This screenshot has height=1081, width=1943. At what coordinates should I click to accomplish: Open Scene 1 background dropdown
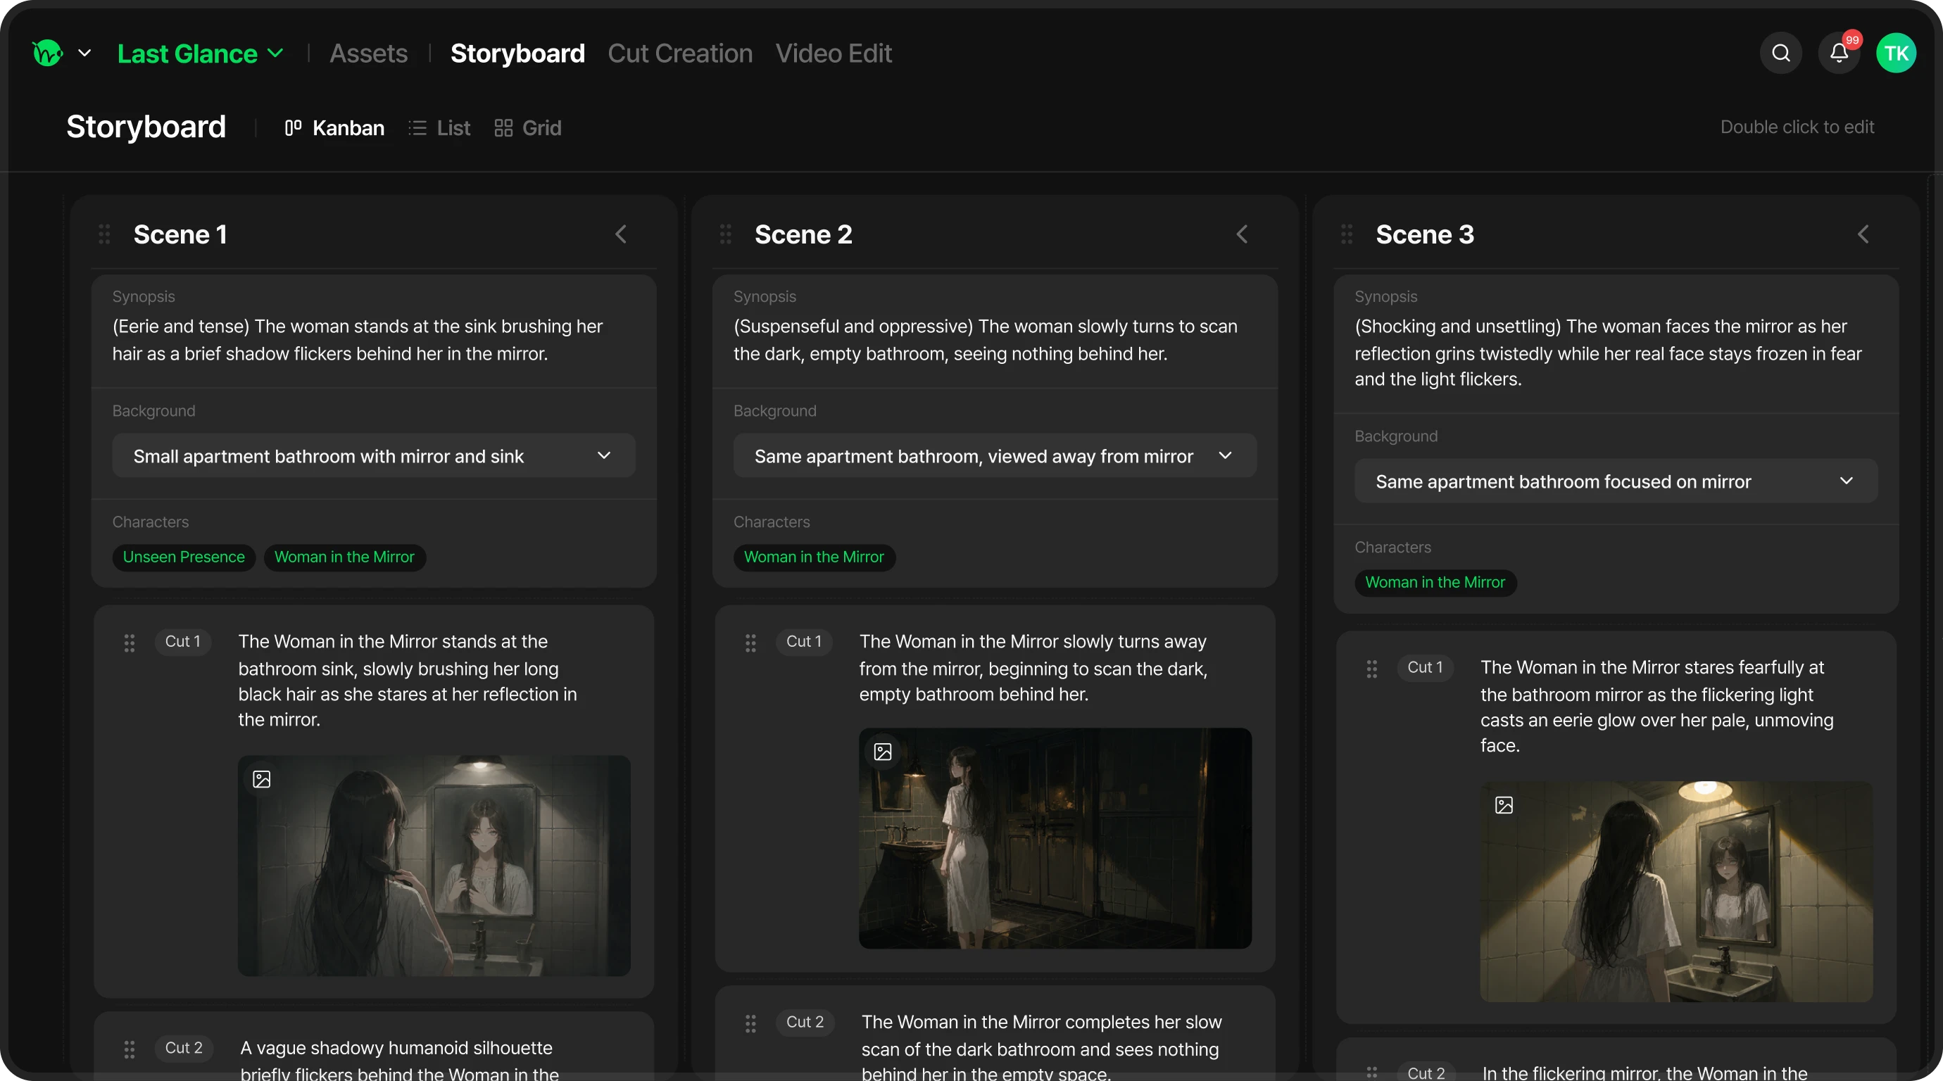click(x=373, y=455)
